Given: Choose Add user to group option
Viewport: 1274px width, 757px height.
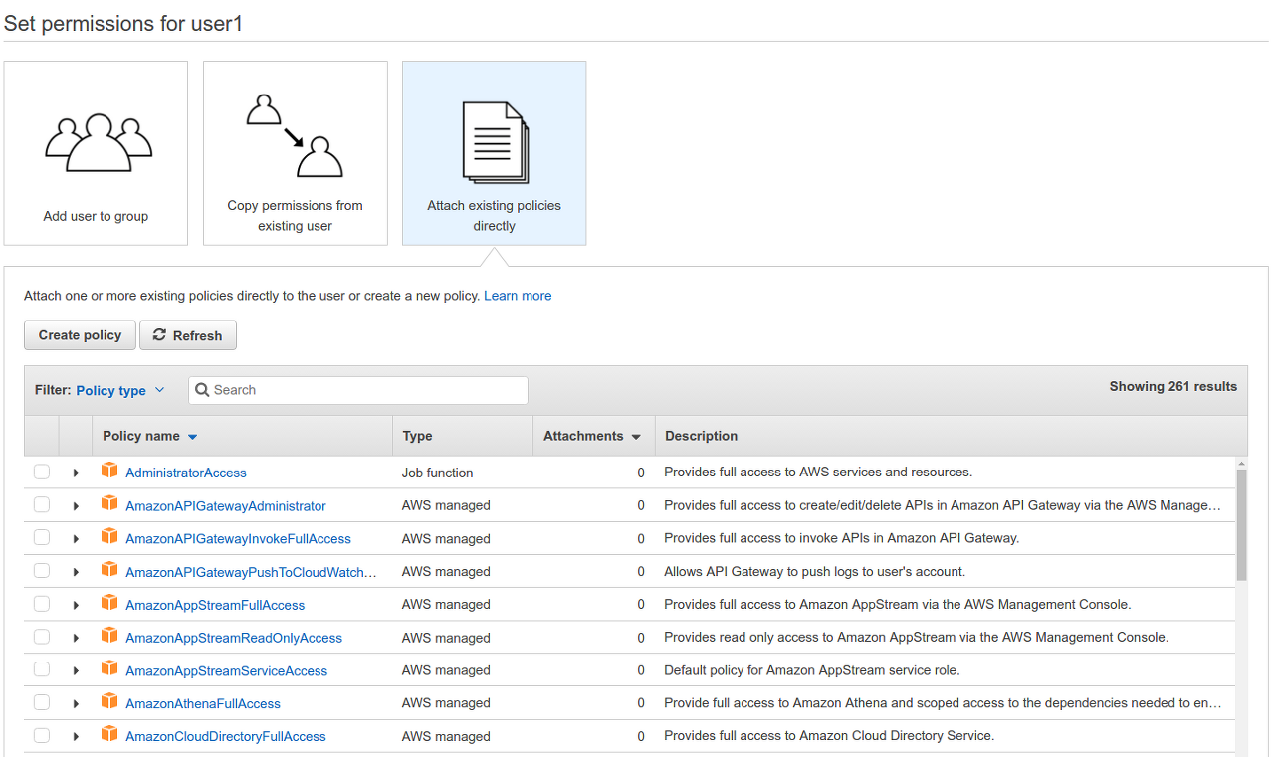Looking at the screenshot, I should coord(96,153).
